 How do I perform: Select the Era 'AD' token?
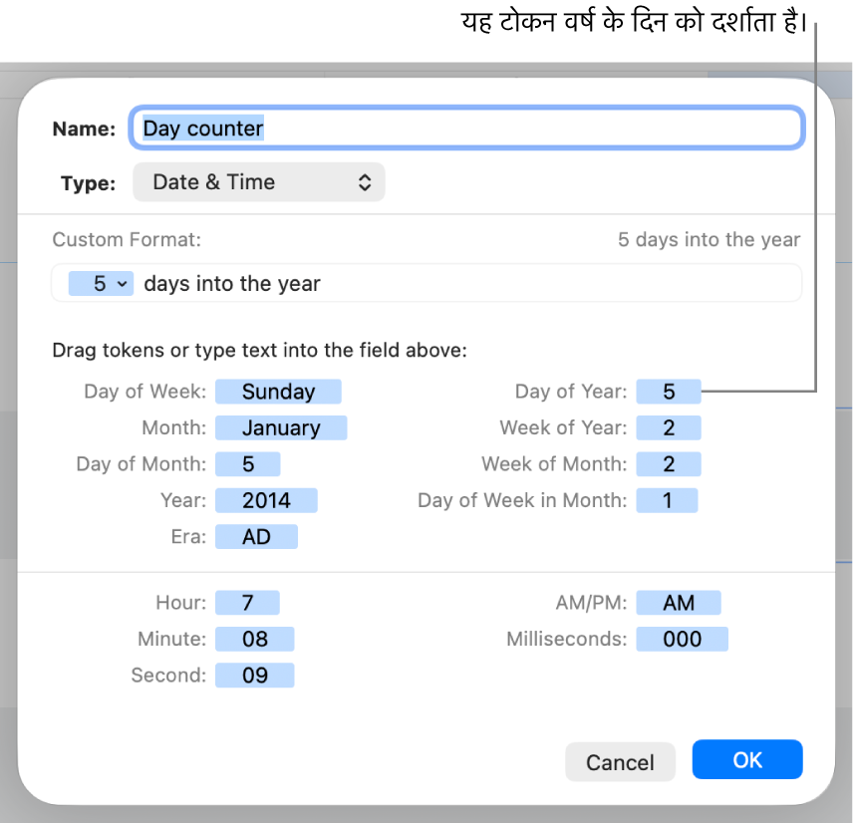[256, 537]
